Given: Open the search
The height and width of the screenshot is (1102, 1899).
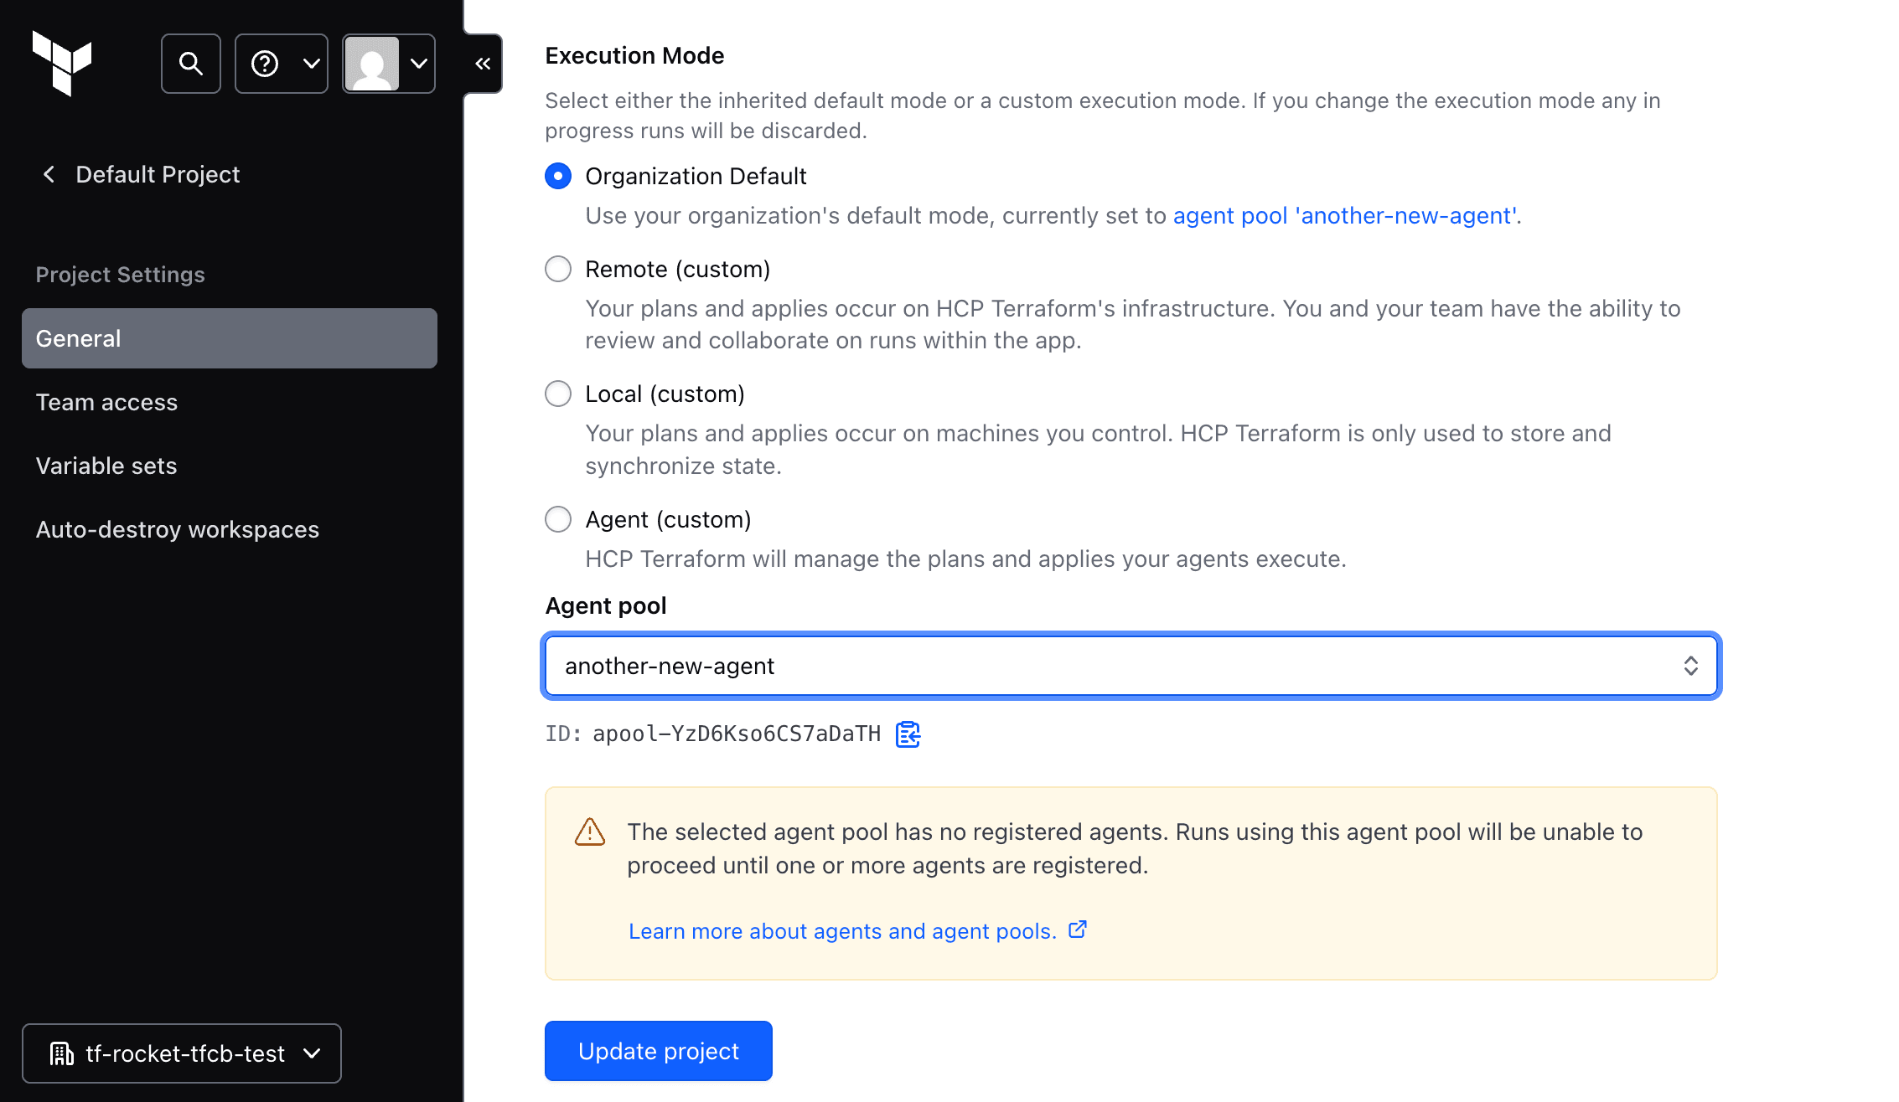Looking at the screenshot, I should (x=190, y=63).
